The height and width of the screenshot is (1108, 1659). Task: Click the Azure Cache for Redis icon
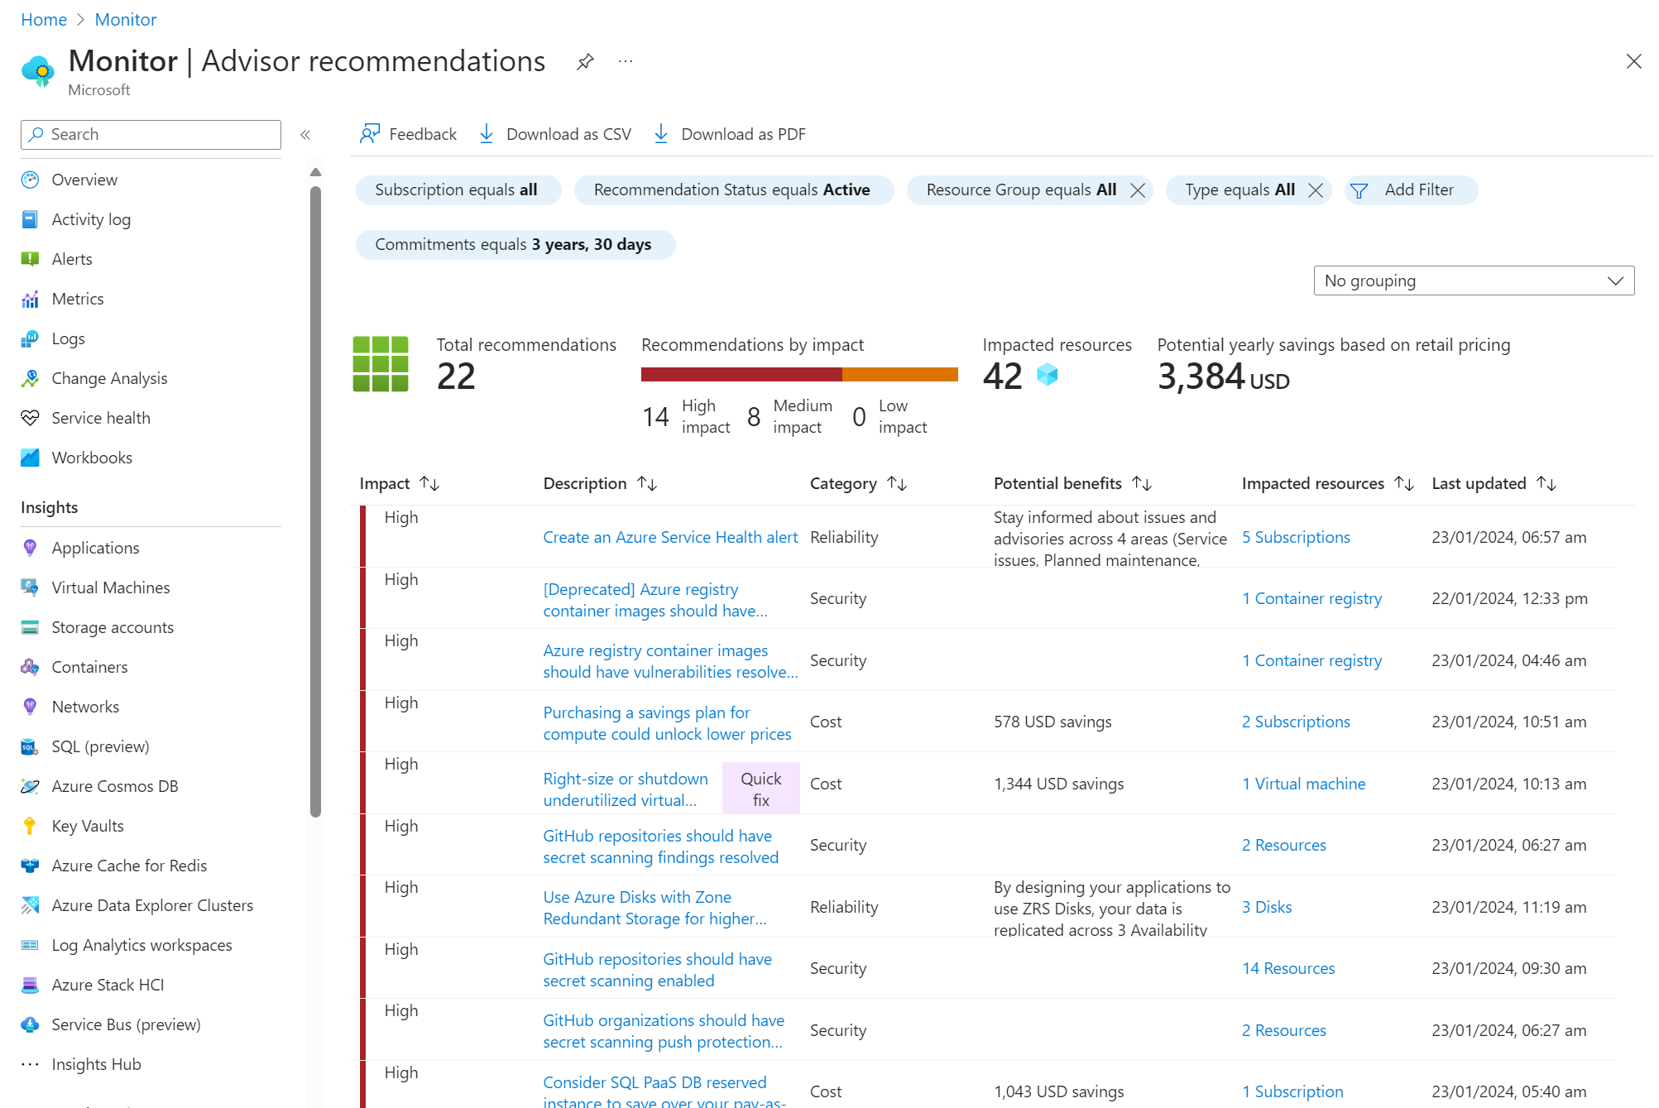[x=30, y=866]
